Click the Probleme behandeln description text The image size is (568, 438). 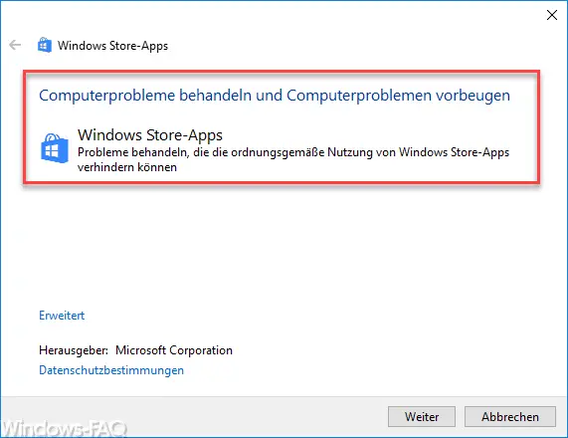[x=293, y=159]
